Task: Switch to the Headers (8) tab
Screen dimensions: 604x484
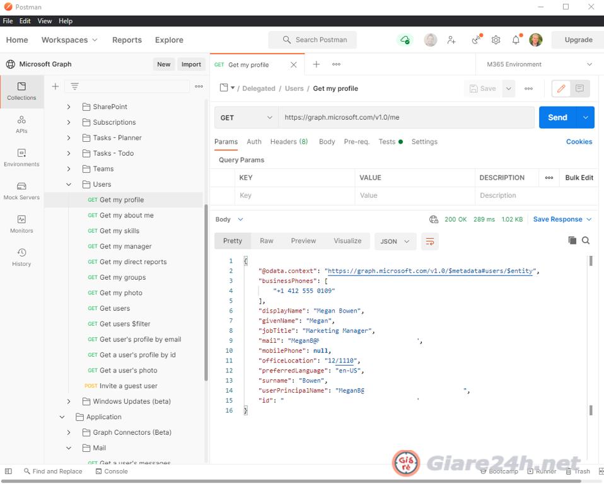Action: (289, 142)
